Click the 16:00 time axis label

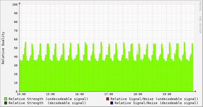(80, 94)
